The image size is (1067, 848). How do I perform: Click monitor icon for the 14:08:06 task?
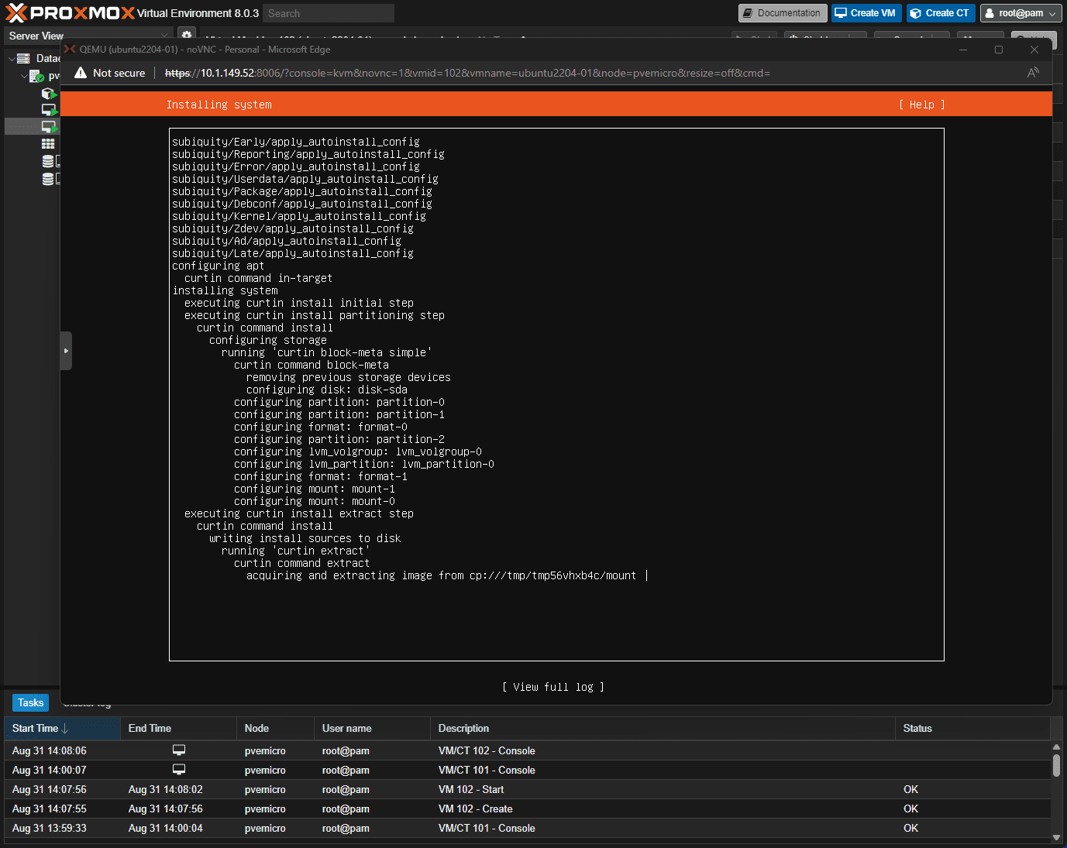point(179,750)
